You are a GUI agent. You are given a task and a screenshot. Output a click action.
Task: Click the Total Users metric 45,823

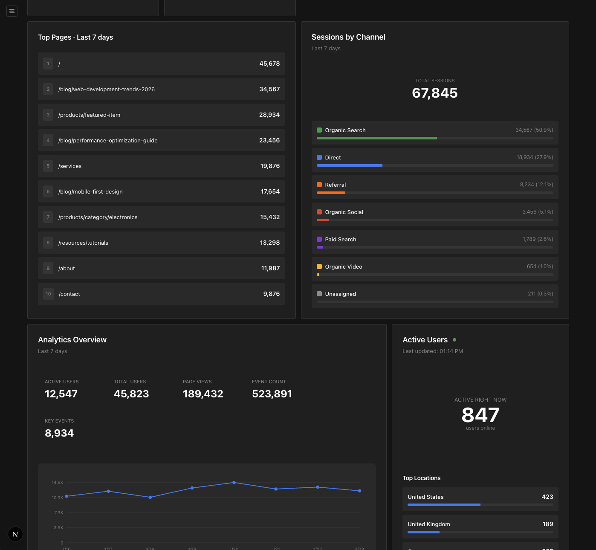point(131,394)
